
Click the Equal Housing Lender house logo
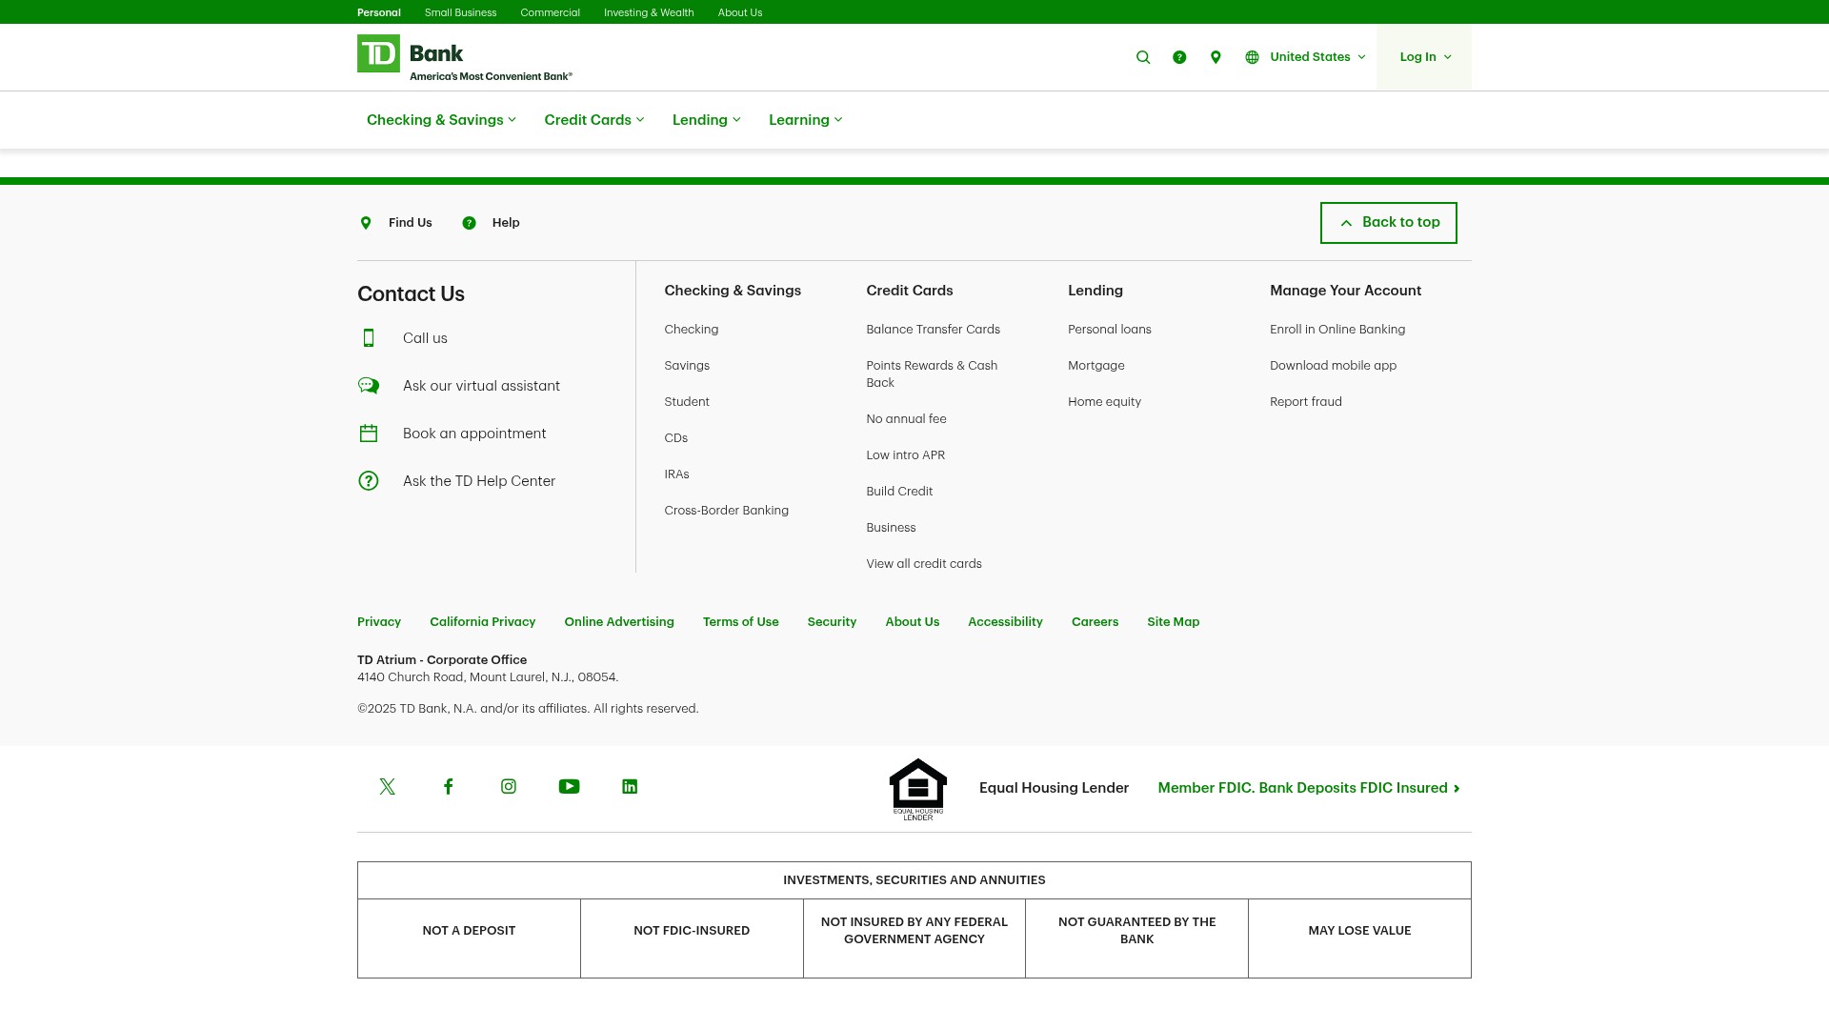coord(918,790)
